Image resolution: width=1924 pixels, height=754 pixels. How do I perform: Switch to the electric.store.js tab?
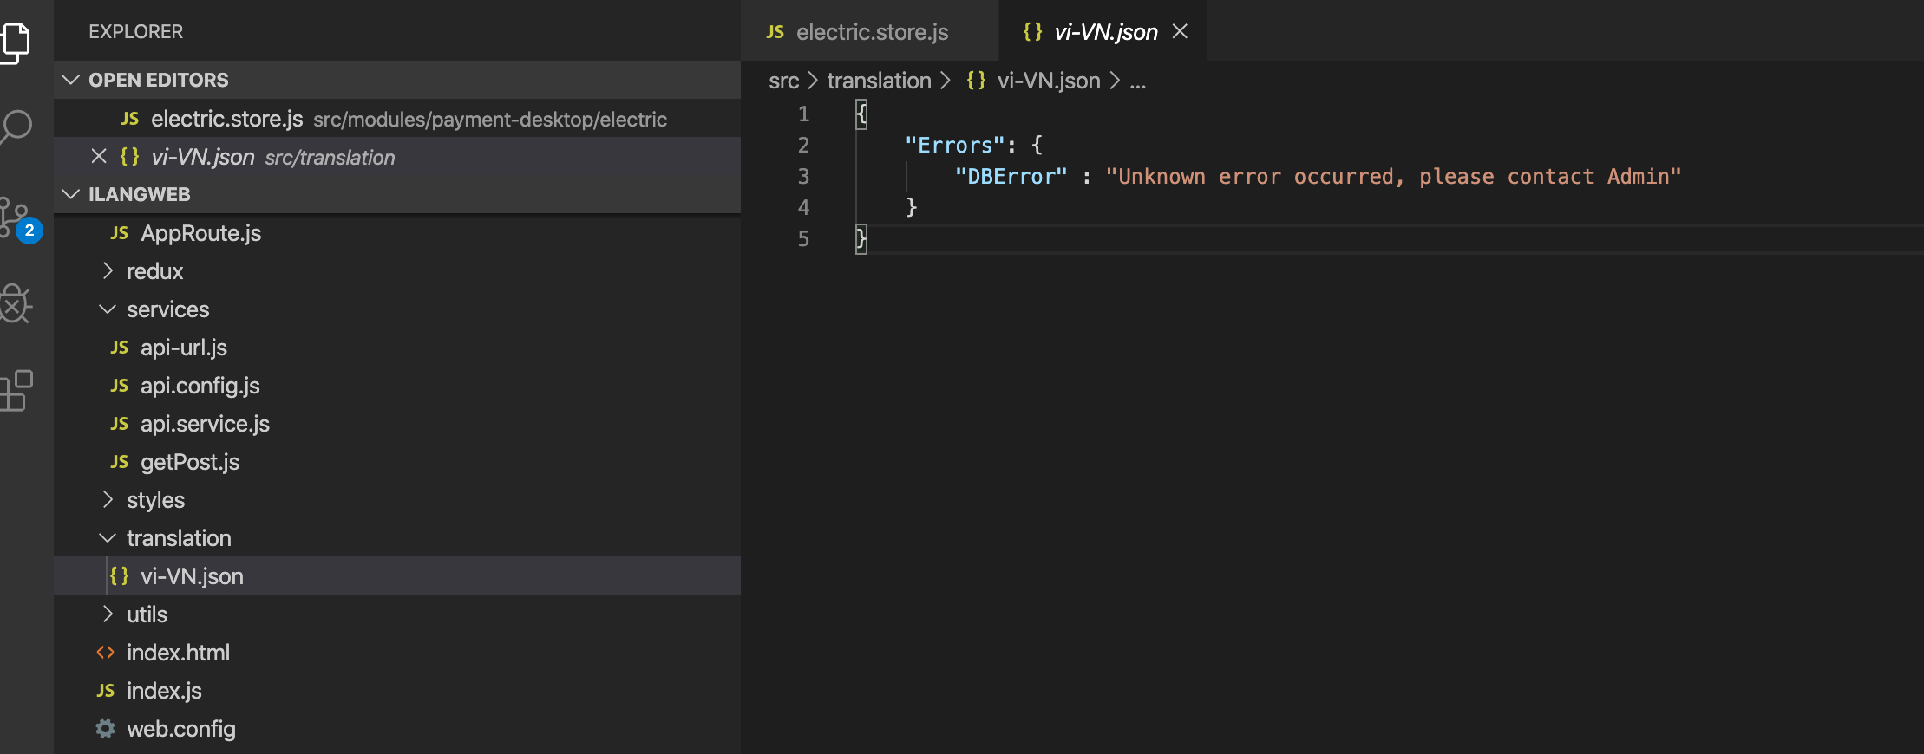(x=871, y=32)
